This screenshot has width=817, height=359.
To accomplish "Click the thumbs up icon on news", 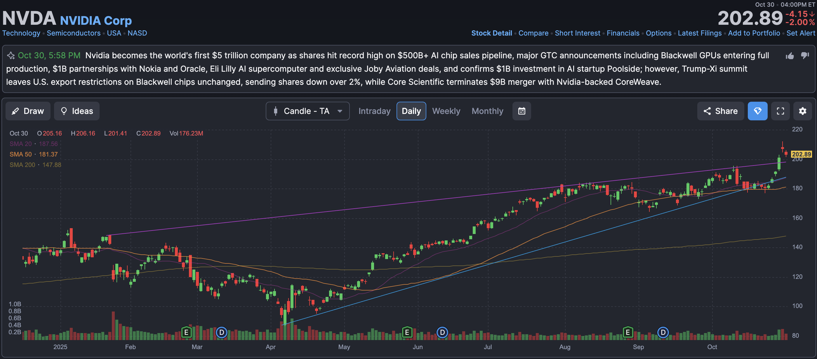I will tap(790, 56).
